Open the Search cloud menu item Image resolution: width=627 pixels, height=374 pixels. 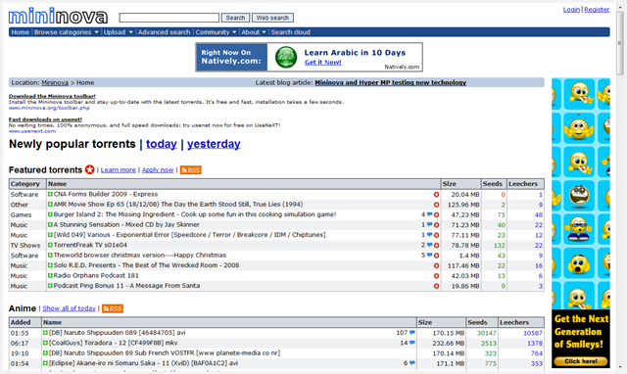coord(291,32)
